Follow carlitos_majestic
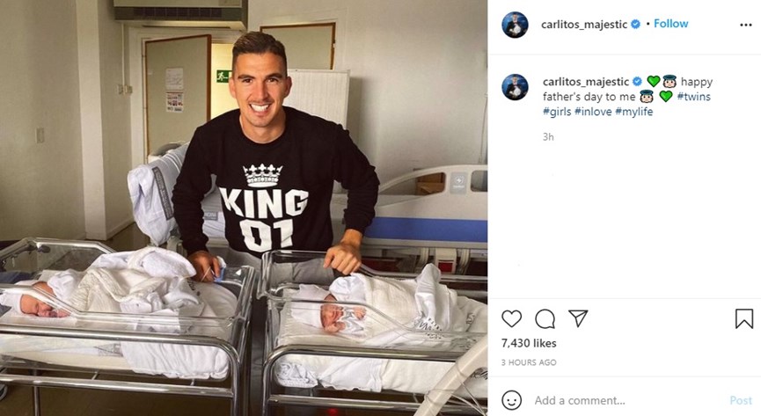 670,24
